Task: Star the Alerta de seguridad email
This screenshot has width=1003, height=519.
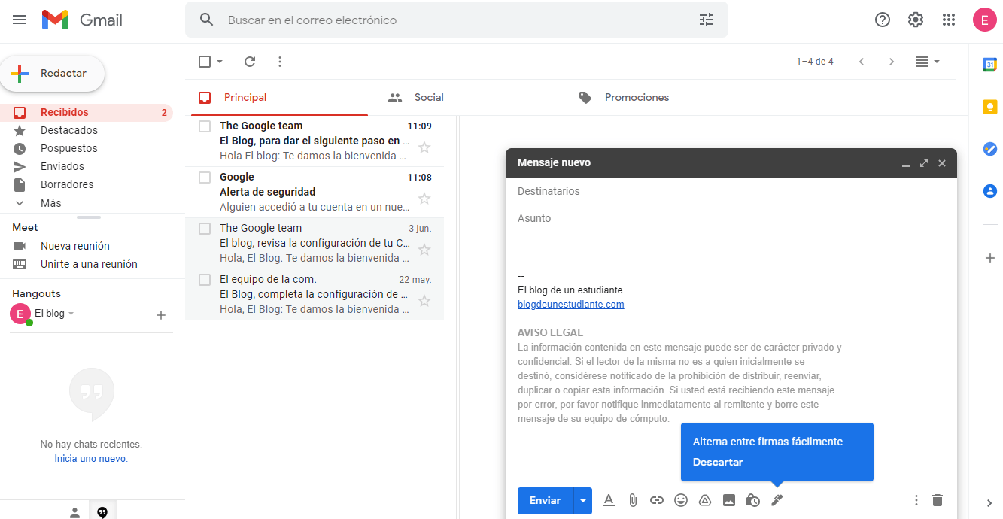Action: click(x=424, y=199)
